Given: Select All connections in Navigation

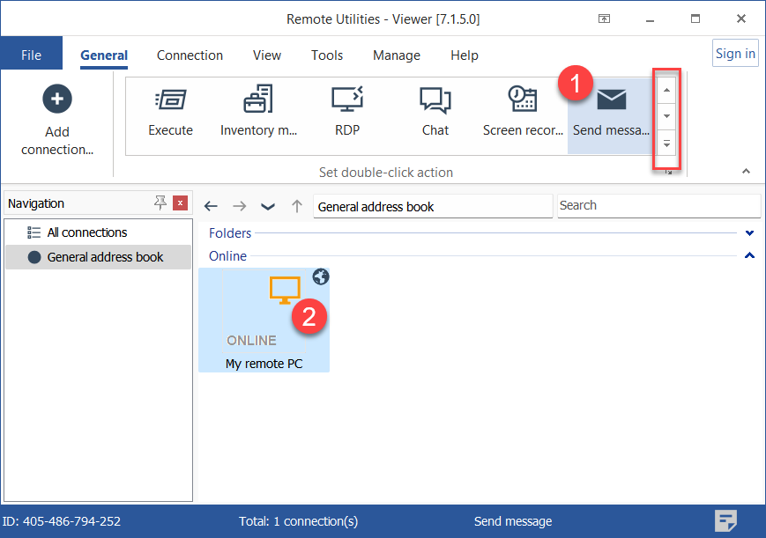Looking at the screenshot, I should pyautogui.click(x=86, y=232).
